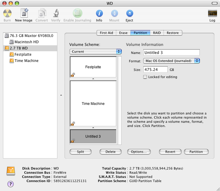The height and width of the screenshot is (191, 220).
Task: Switch to the RAID tab
Action: point(157,33)
